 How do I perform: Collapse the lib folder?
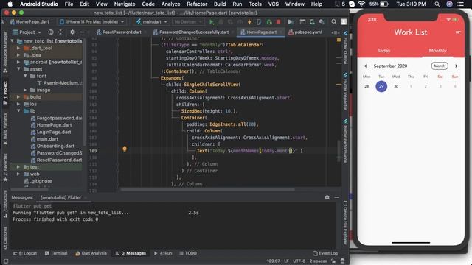(x=18, y=111)
